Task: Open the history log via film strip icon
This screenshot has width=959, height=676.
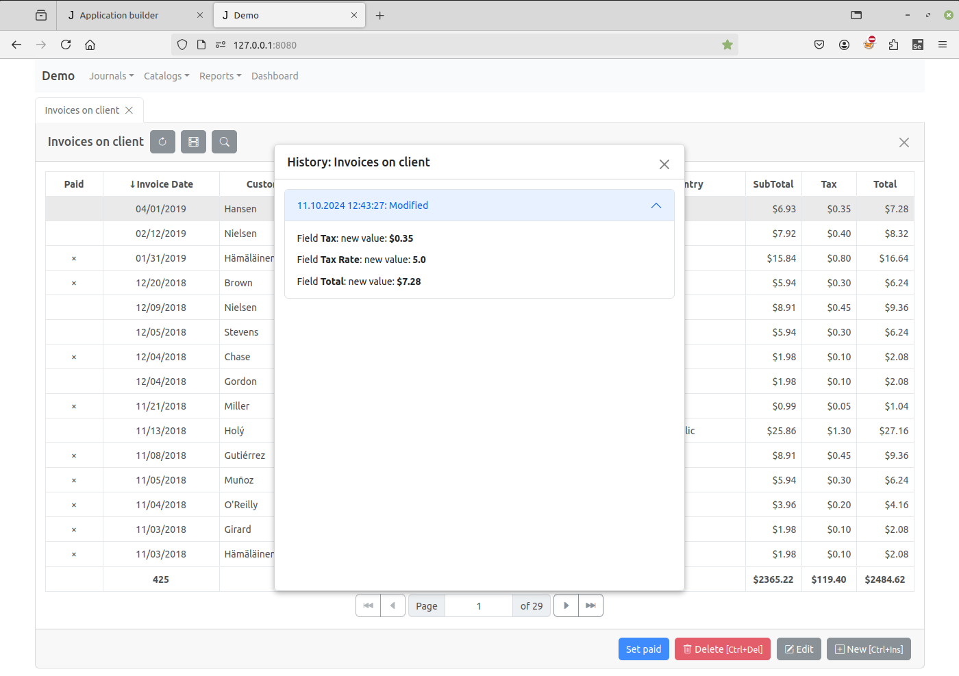Action: (193, 142)
